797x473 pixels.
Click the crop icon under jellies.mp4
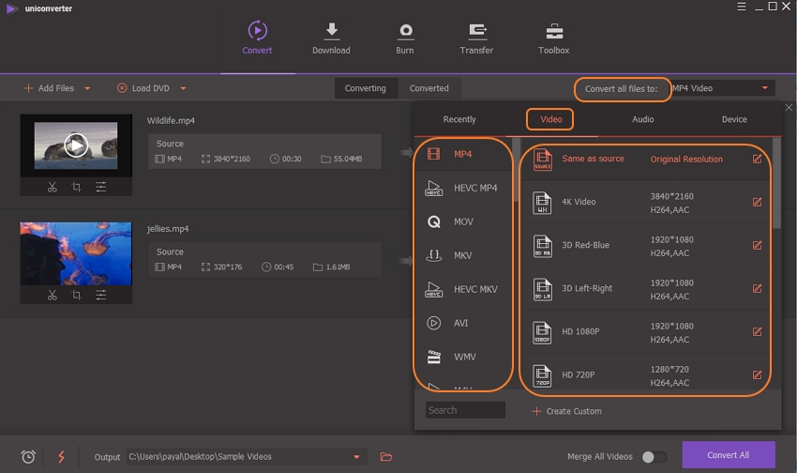click(x=76, y=295)
